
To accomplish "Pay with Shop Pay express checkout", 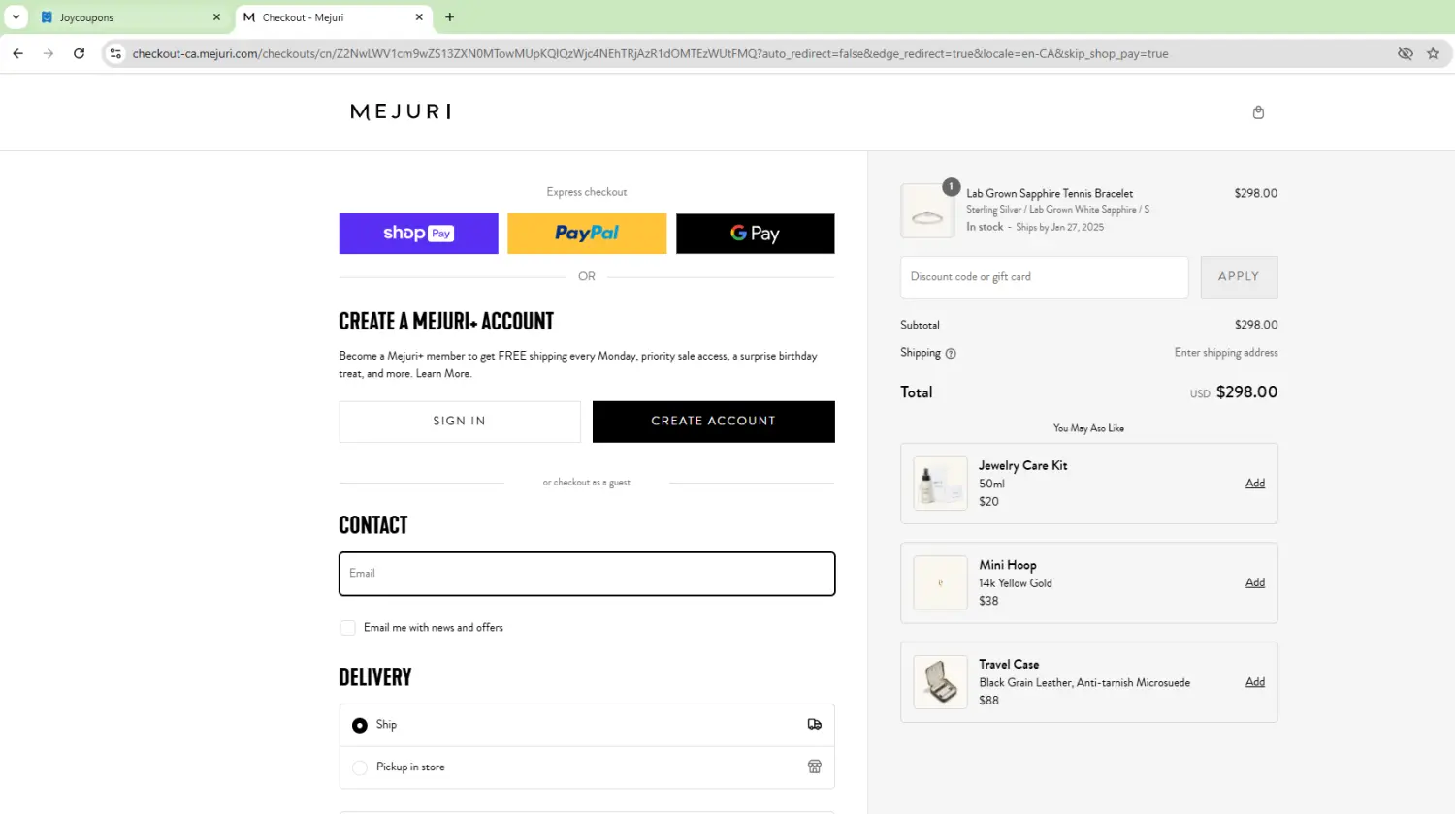I will [418, 234].
